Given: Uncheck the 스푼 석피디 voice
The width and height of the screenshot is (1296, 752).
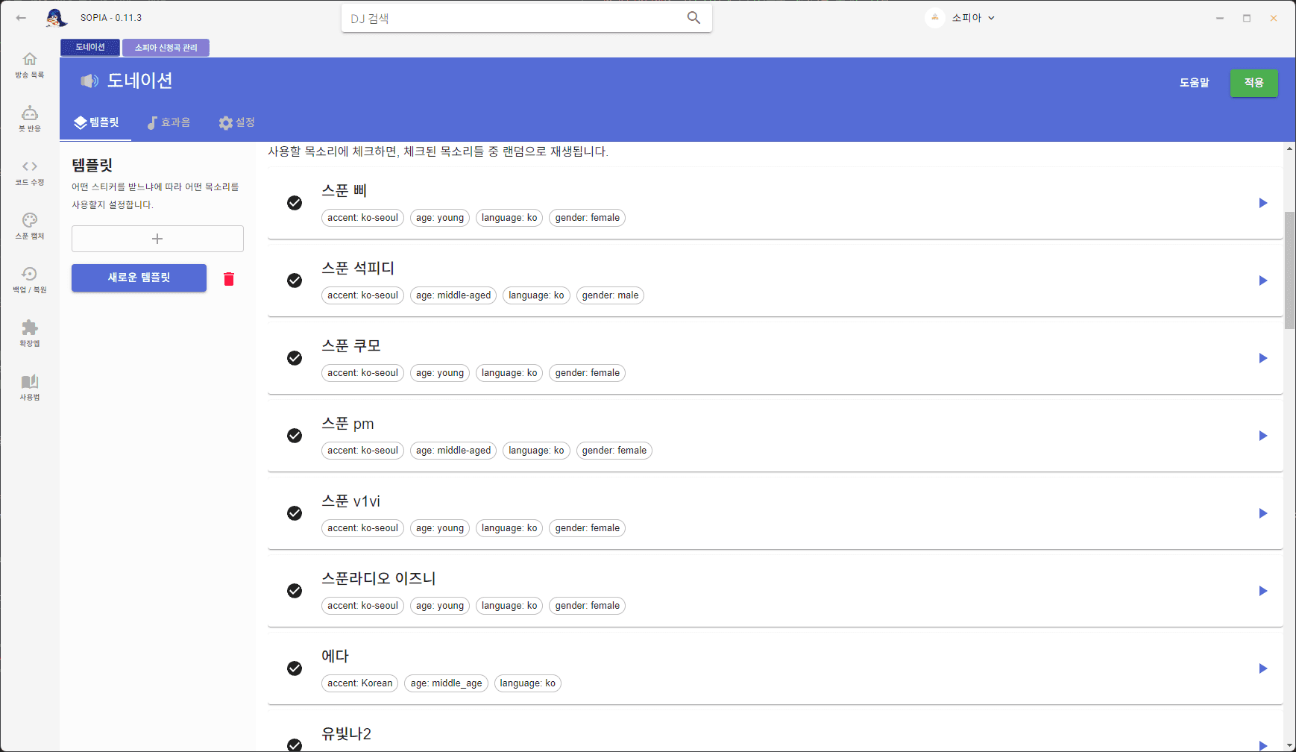Looking at the screenshot, I should click(295, 281).
